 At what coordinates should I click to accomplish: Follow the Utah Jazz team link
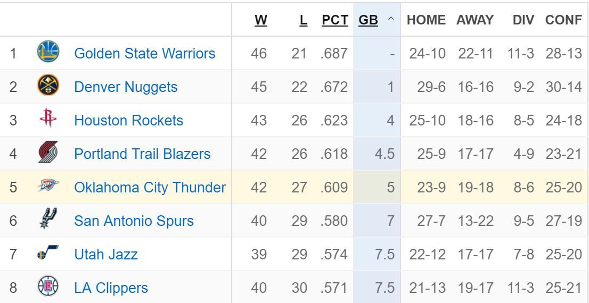pos(106,255)
